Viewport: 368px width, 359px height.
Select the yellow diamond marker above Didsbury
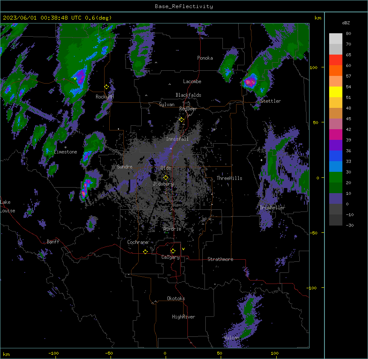[166, 177]
